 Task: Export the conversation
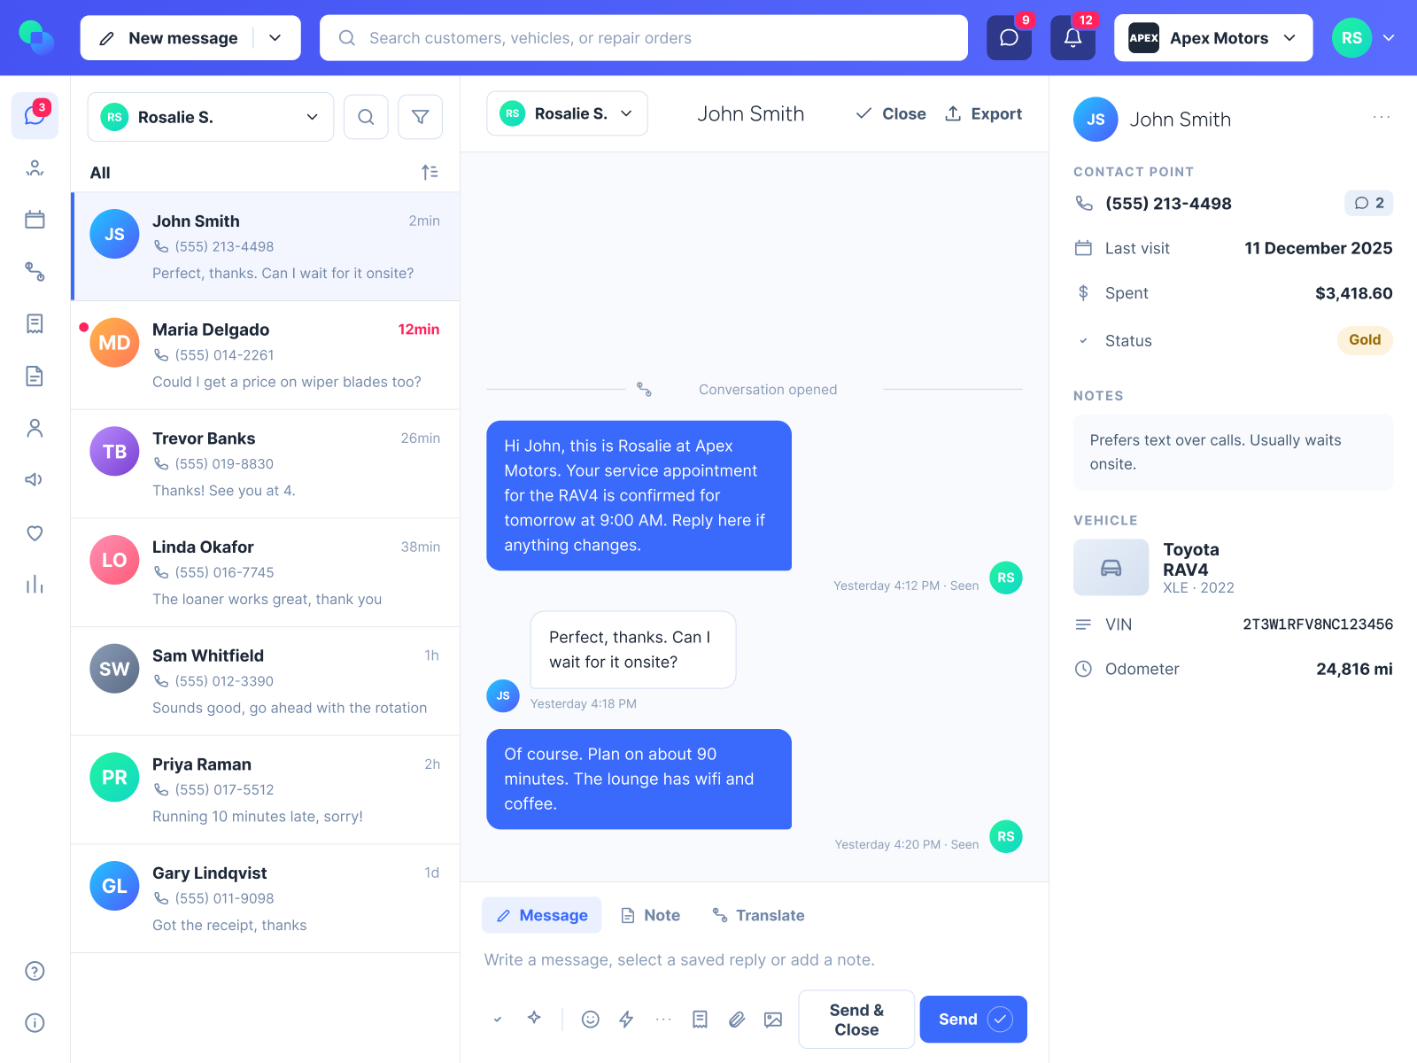pyautogui.click(x=983, y=113)
